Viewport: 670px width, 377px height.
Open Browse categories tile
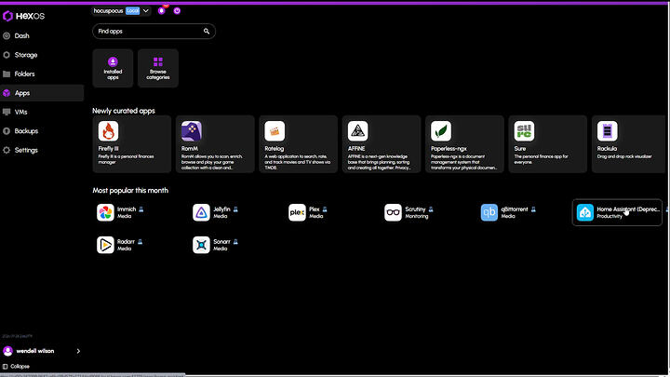(x=158, y=68)
